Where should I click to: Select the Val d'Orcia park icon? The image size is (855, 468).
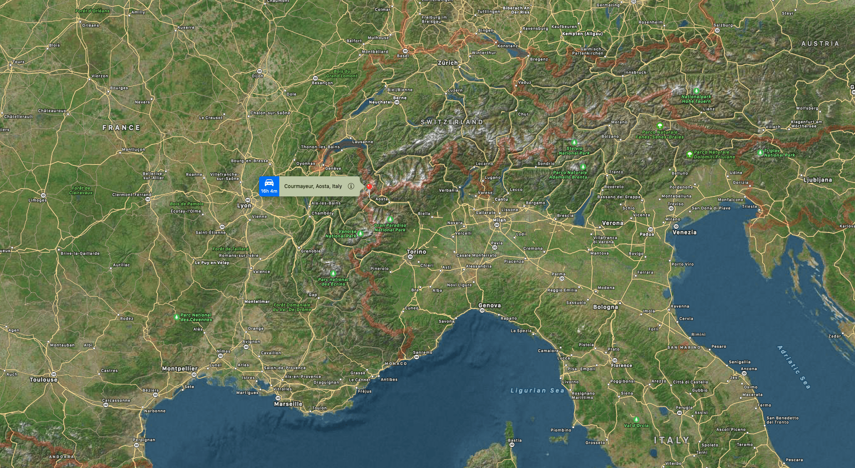[x=636, y=419]
